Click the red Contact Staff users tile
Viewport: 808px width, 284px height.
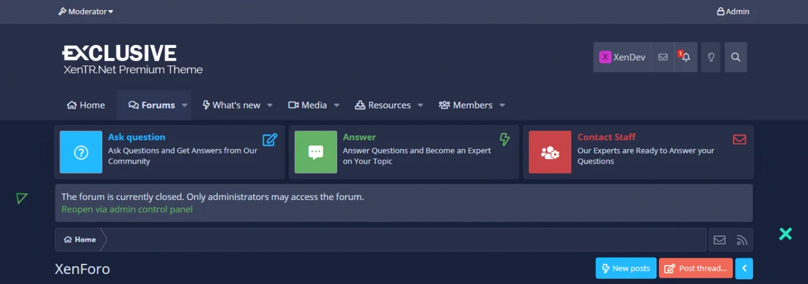click(550, 152)
